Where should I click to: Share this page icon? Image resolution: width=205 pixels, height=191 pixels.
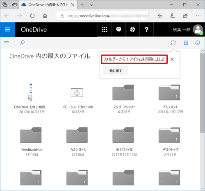pos(185,16)
